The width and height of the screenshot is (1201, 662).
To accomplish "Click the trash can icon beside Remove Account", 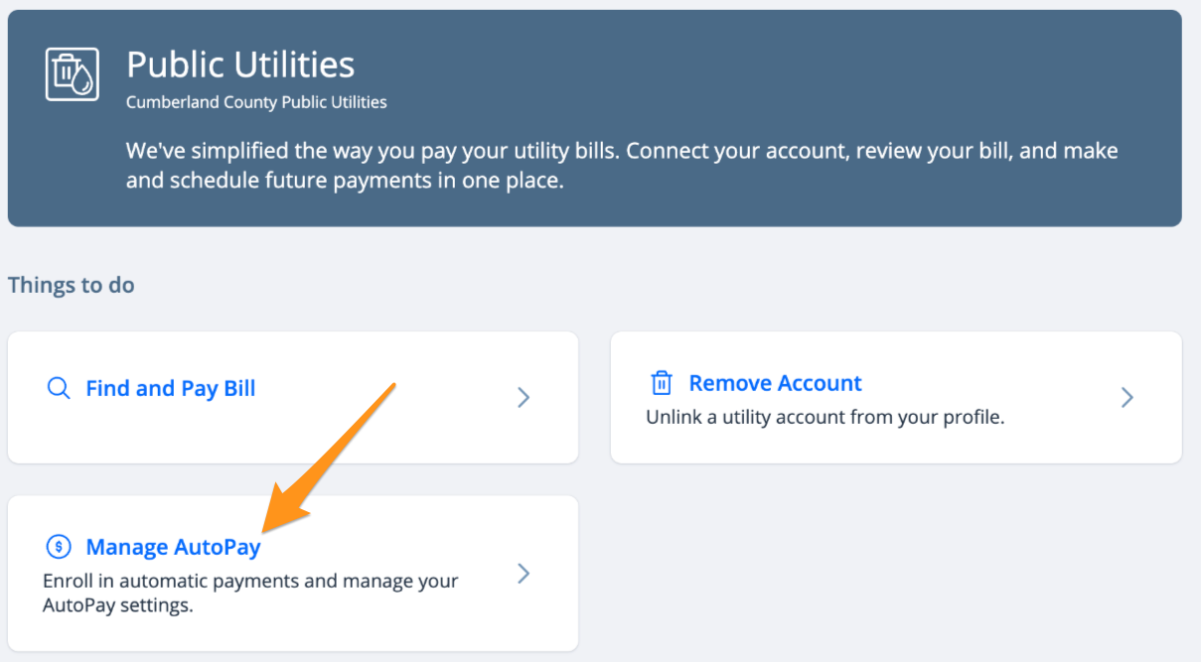I will click(x=661, y=383).
